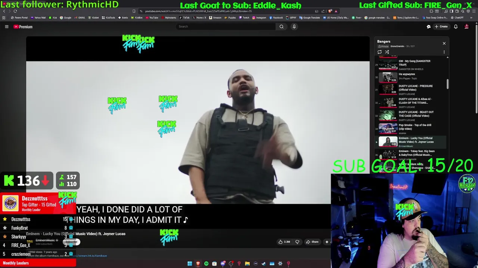Select DUSTY LOCANE - PRESSURE video

[411, 90]
